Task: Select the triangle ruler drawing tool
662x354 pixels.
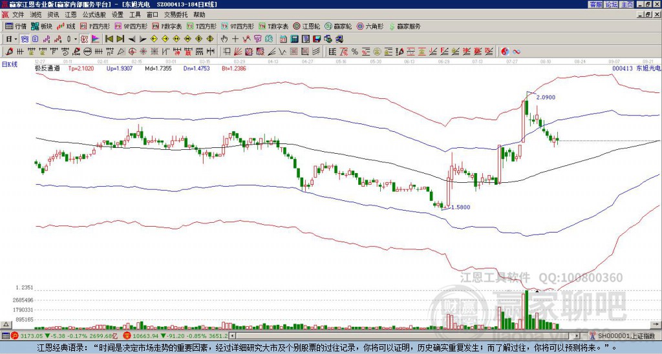Action: click(x=121, y=52)
